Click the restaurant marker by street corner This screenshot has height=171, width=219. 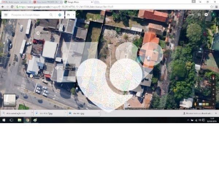[x=31, y=76]
